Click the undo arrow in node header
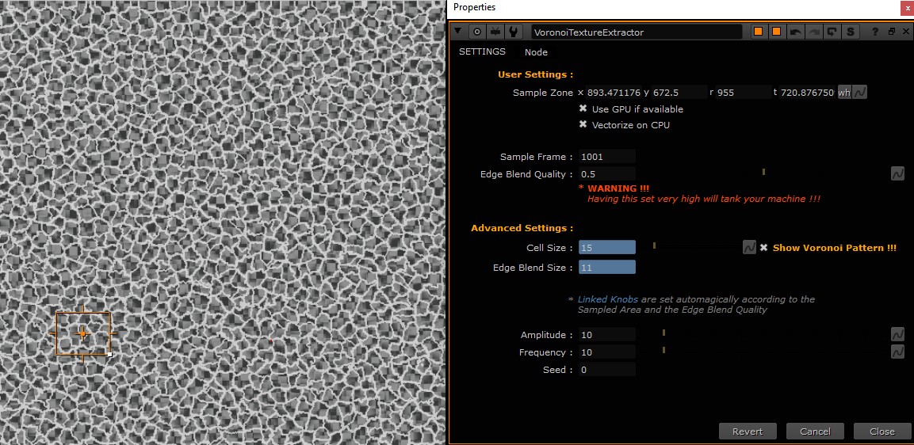This screenshot has height=445, width=914. click(x=795, y=32)
